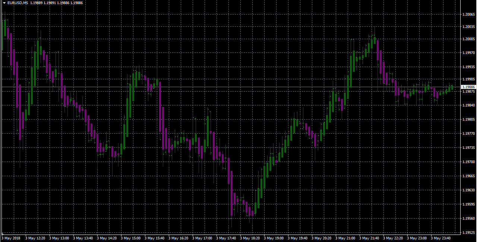Click the '3 May 14:20' time axis label

[107, 238]
